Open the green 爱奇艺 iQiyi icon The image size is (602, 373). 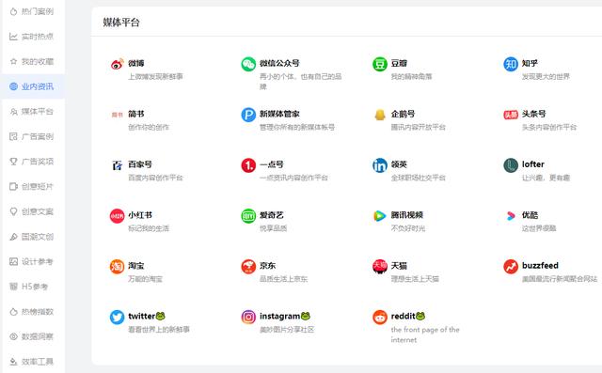pos(248,216)
